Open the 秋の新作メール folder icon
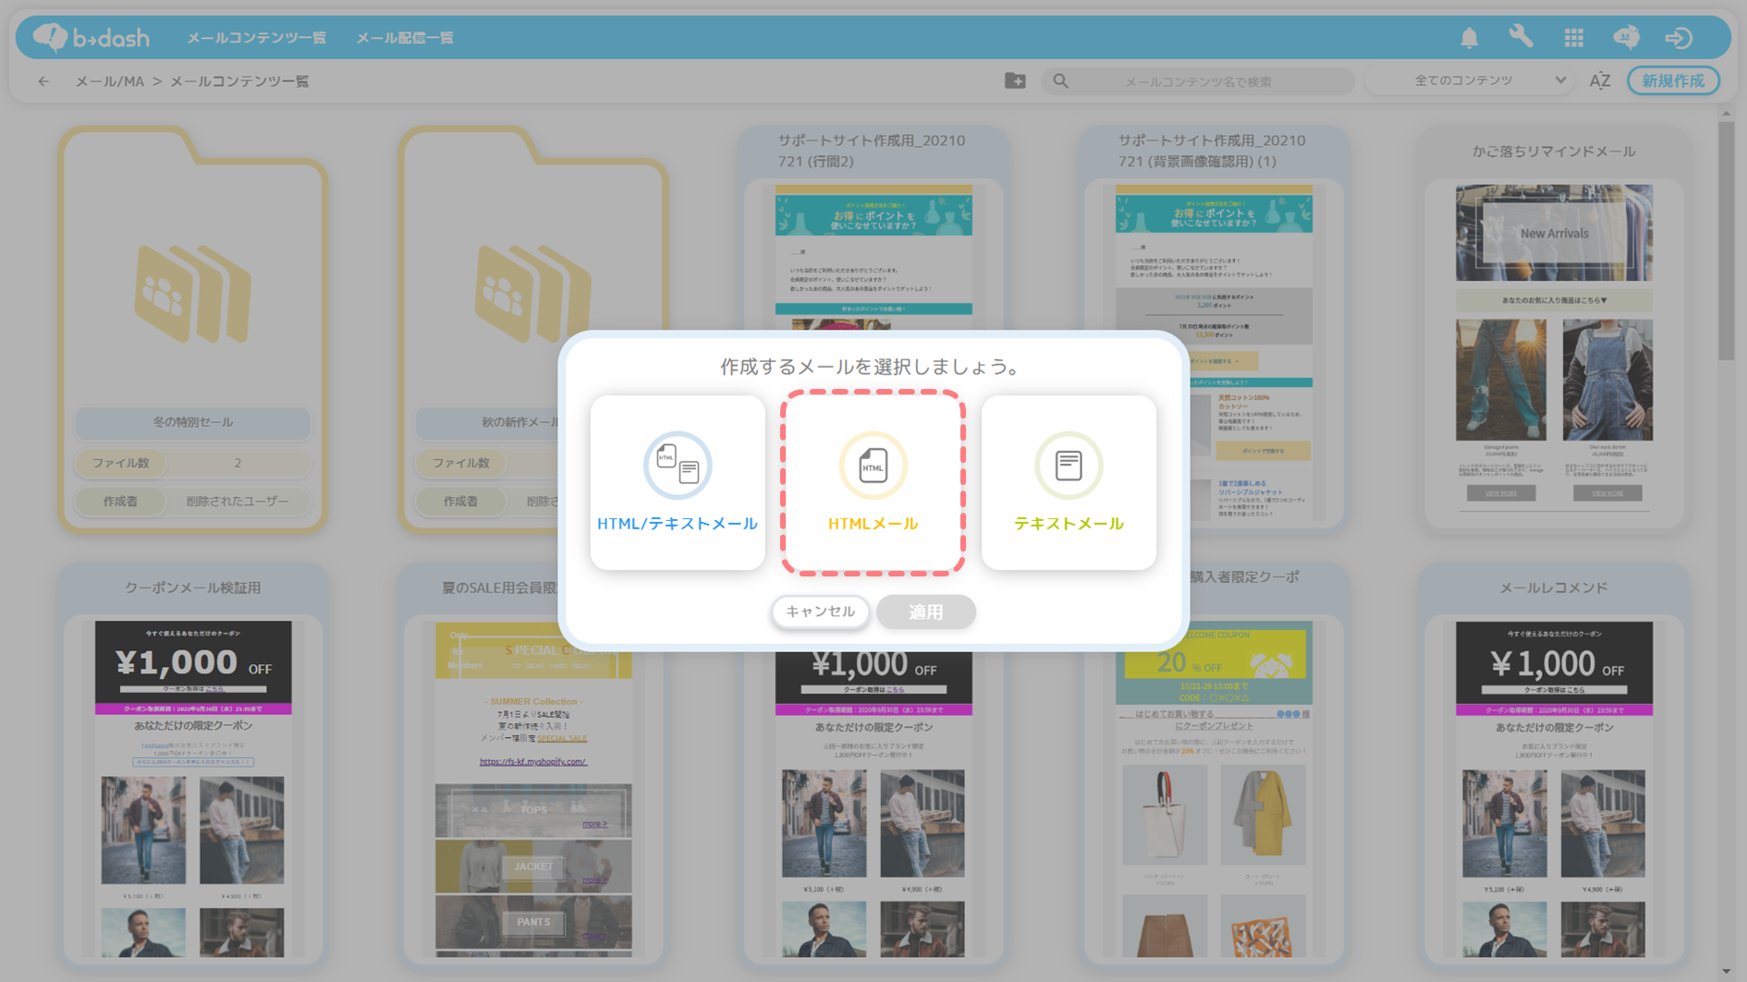Viewport: 1747px width, 982px height. point(533,296)
